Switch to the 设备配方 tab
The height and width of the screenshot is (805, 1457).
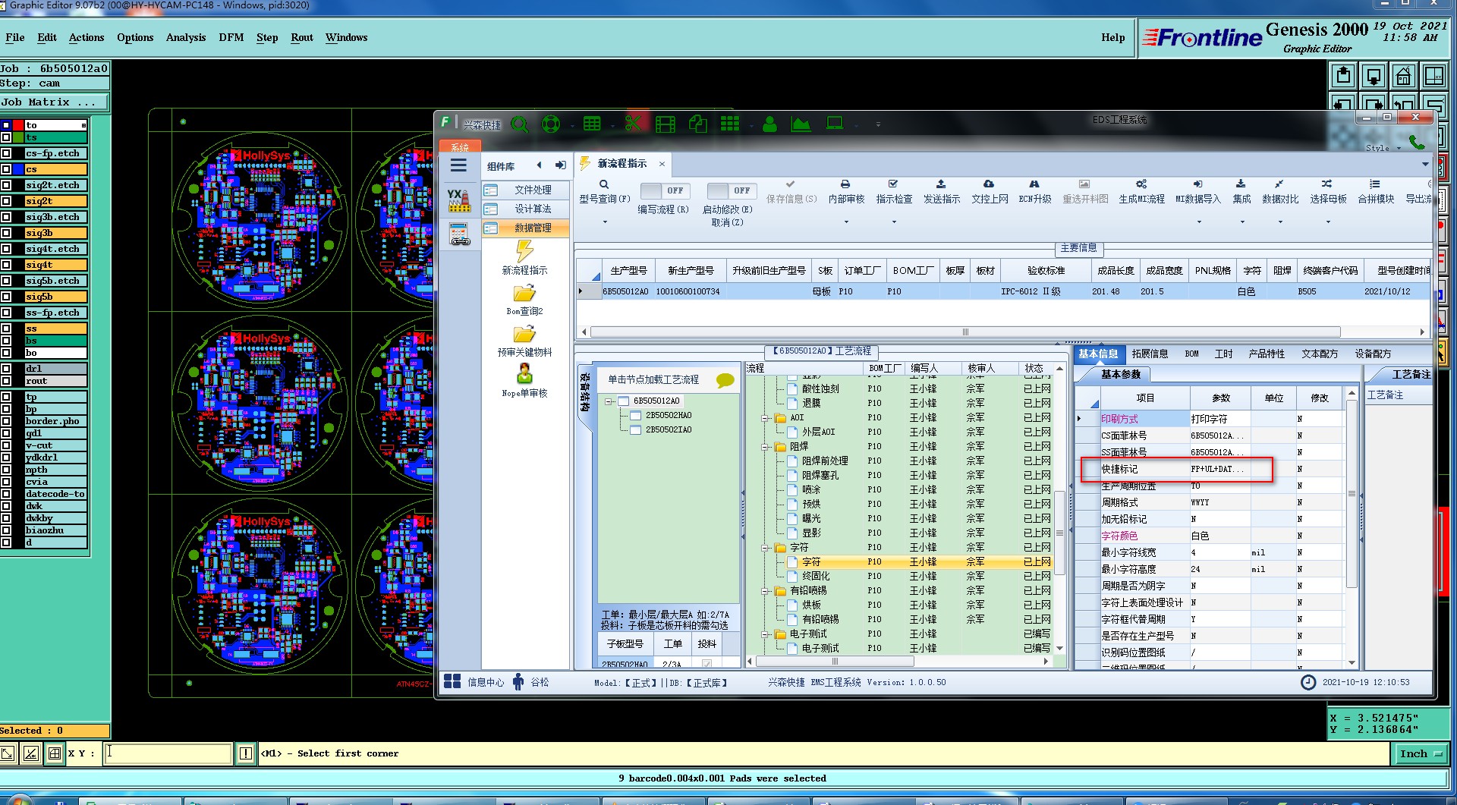1373,354
